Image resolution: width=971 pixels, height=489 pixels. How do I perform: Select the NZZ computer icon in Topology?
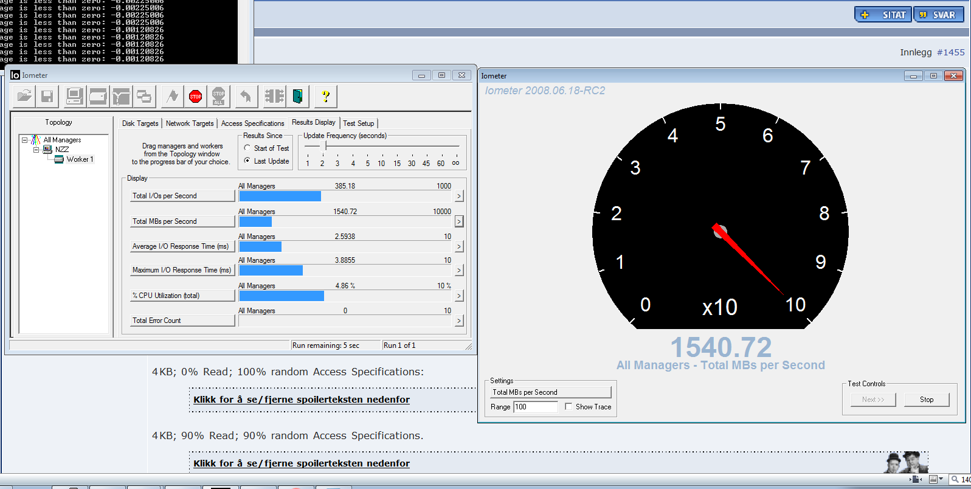pyautogui.click(x=47, y=150)
